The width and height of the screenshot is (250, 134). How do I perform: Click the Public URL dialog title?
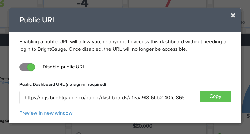(x=38, y=20)
